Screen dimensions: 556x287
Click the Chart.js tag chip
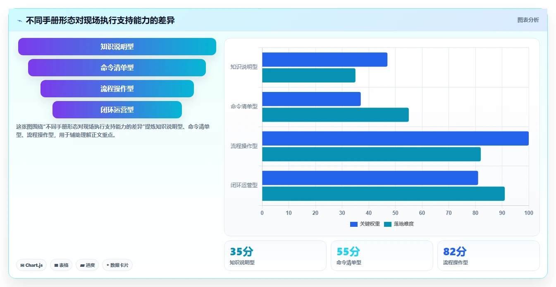(31, 265)
